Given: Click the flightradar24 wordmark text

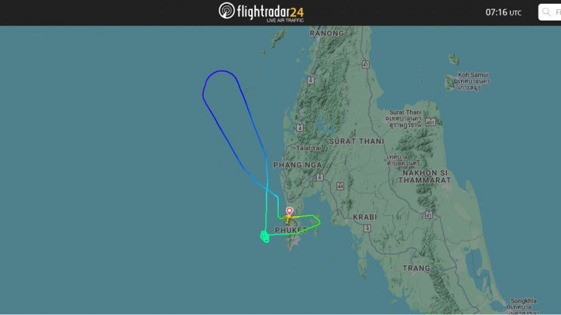Looking at the screenshot, I should coord(270,12).
